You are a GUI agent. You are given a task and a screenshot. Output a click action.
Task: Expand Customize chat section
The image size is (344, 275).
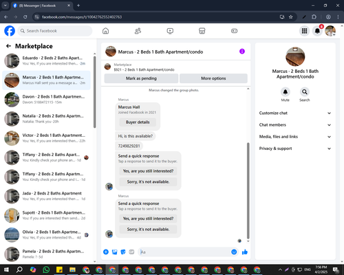point(295,113)
